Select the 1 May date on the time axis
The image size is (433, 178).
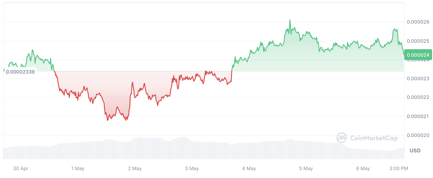point(78,168)
